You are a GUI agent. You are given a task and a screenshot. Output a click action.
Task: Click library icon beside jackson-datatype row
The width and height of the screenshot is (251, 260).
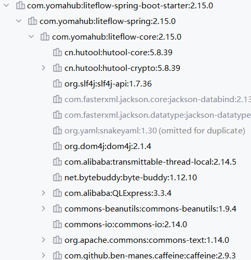(x=57, y=115)
